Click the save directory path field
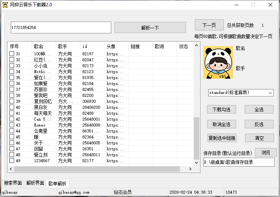The image size is (280, 197). click(239, 162)
